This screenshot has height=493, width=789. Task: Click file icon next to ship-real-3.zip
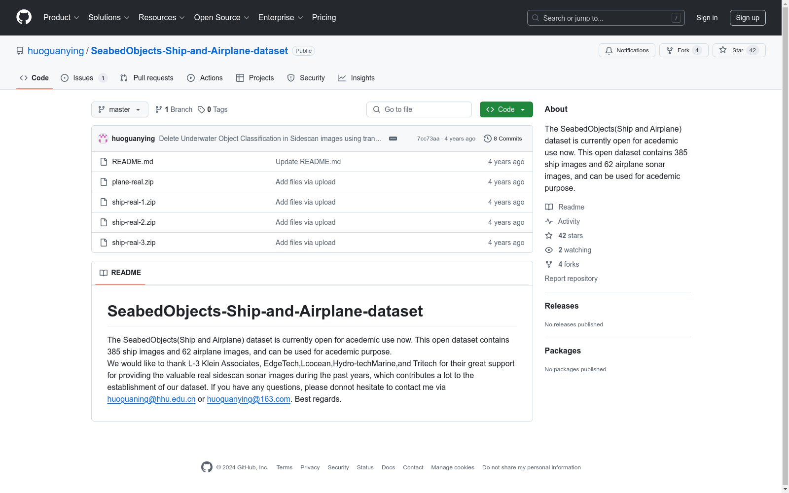pyautogui.click(x=104, y=243)
